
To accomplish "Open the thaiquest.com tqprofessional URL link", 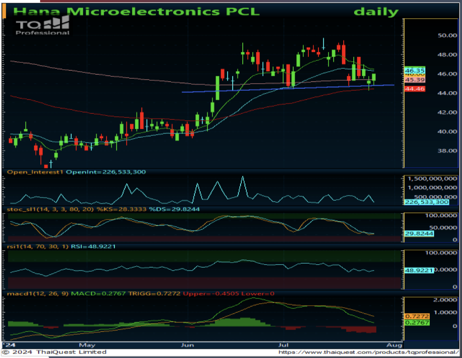I will (x=368, y=352).
